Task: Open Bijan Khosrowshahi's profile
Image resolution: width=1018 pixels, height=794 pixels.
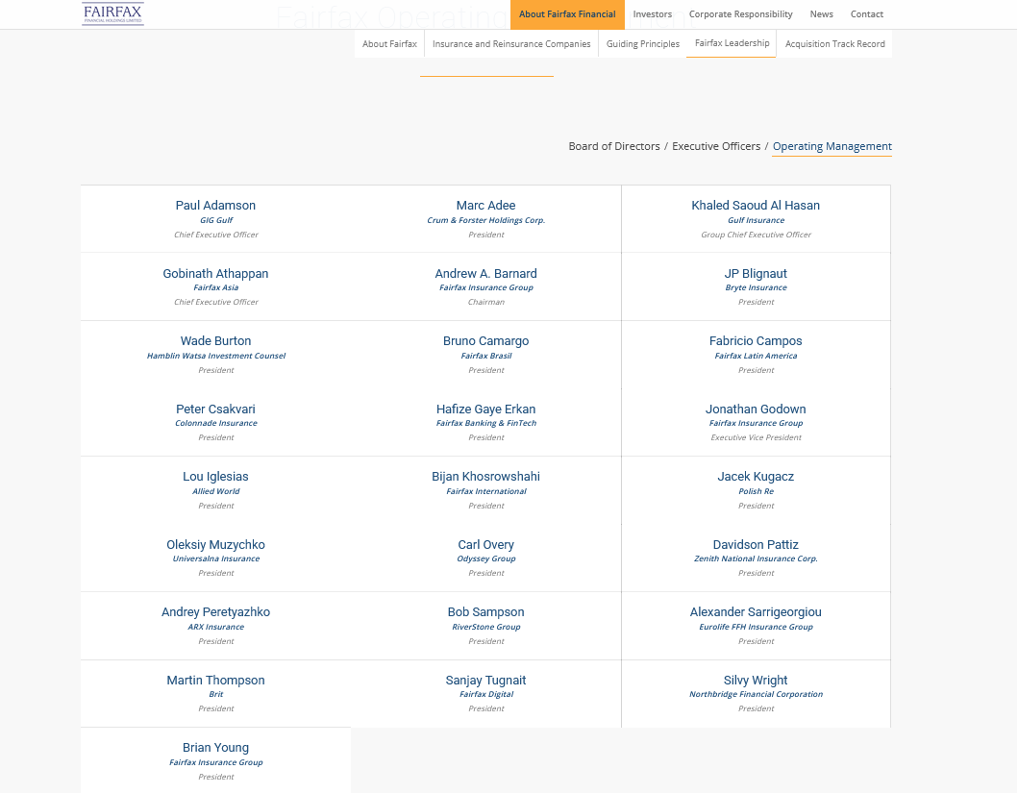Action: coord(485,476)
